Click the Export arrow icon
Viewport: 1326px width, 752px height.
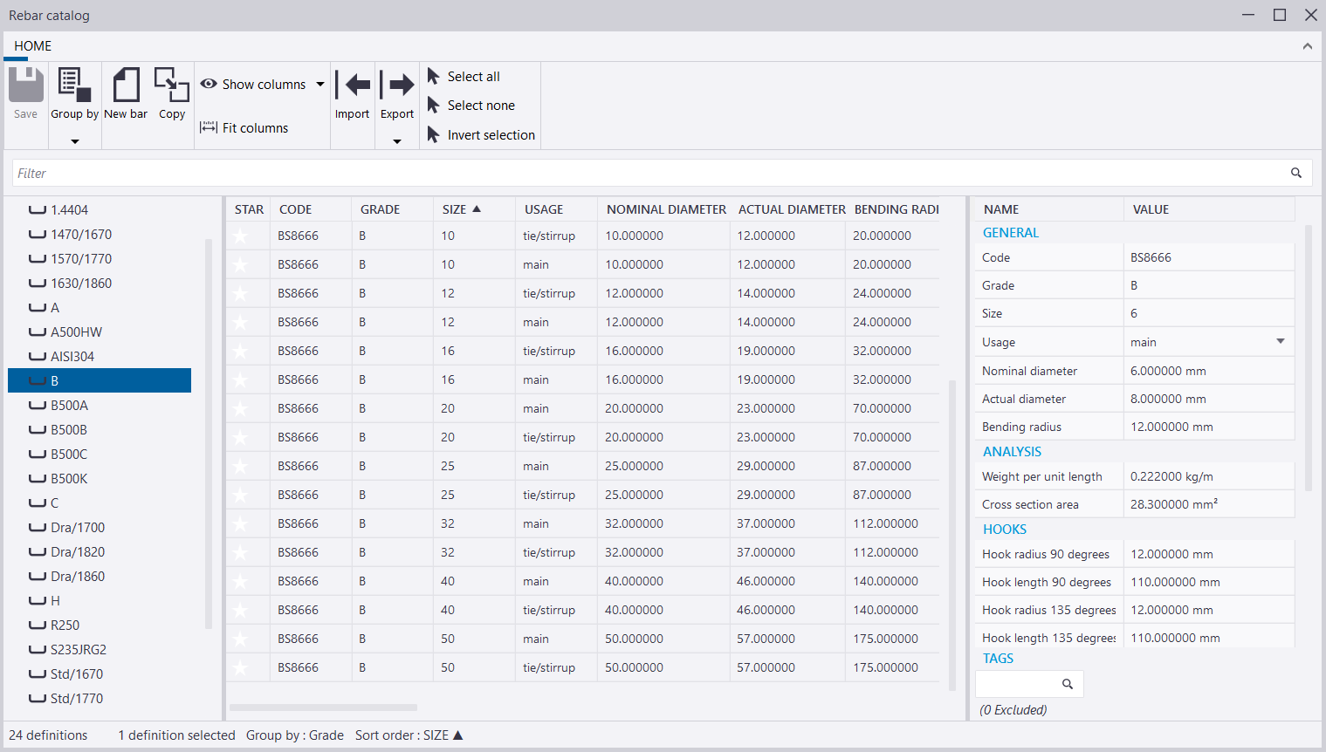tap(397, 85)
